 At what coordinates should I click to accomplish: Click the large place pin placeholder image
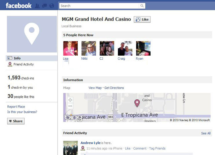[32, 34]
